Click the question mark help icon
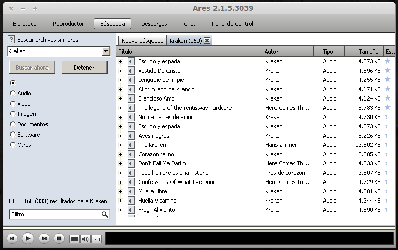This screenshot has height=250, width=398. (x=11, y=40)
